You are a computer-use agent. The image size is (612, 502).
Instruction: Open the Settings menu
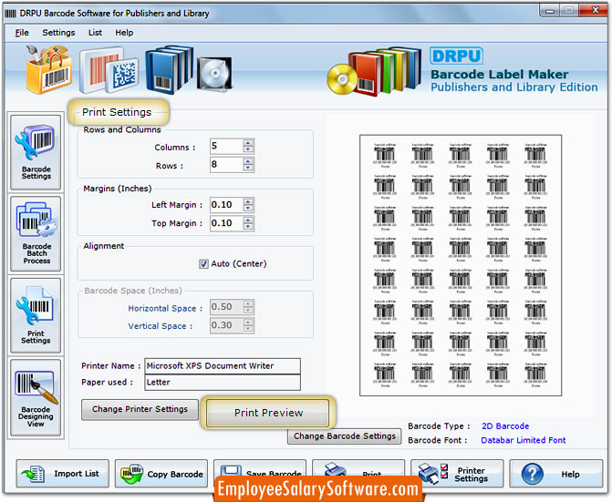click(x=58, y=33)
